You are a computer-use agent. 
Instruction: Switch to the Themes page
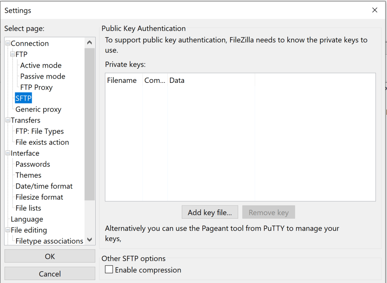pos(28,175)
